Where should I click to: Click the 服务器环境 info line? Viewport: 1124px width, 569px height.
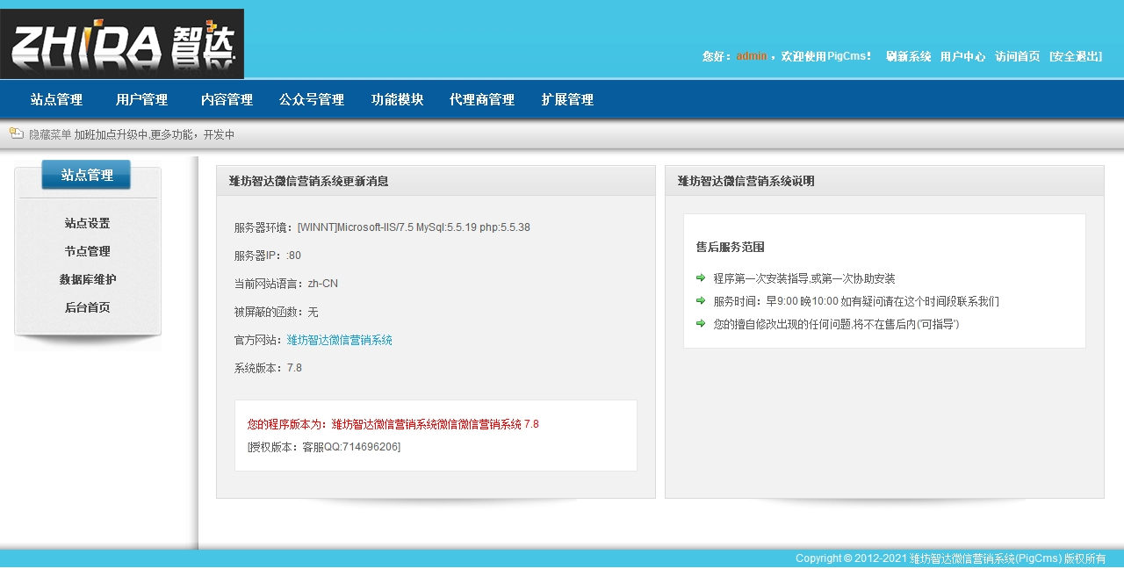382,227
